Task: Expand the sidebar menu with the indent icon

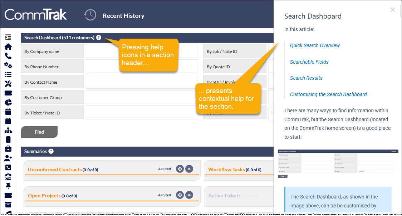Action: coord(8,37)
